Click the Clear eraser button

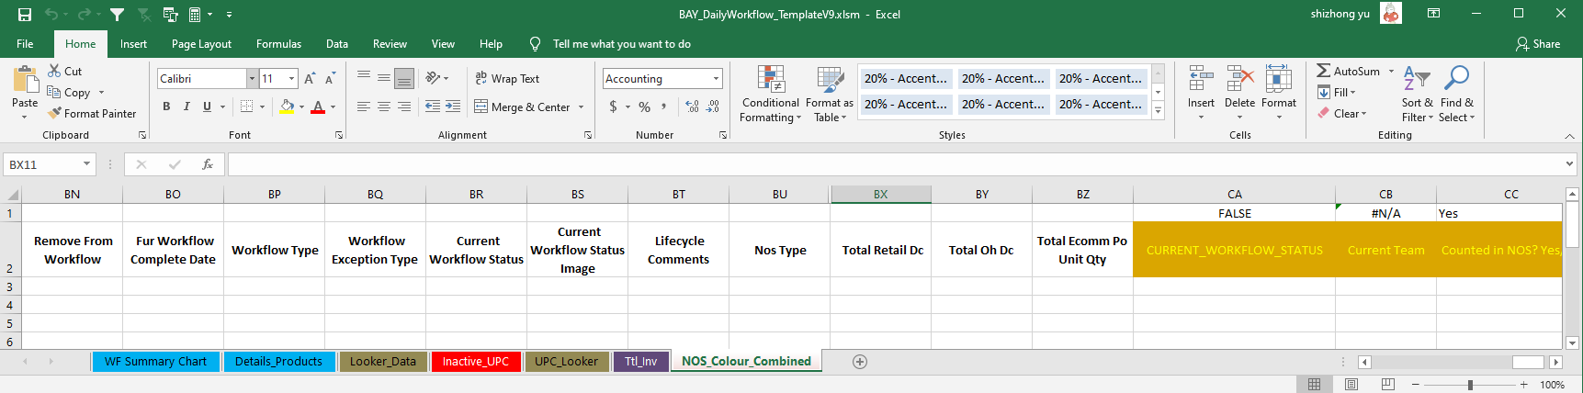click(1341, 113)
